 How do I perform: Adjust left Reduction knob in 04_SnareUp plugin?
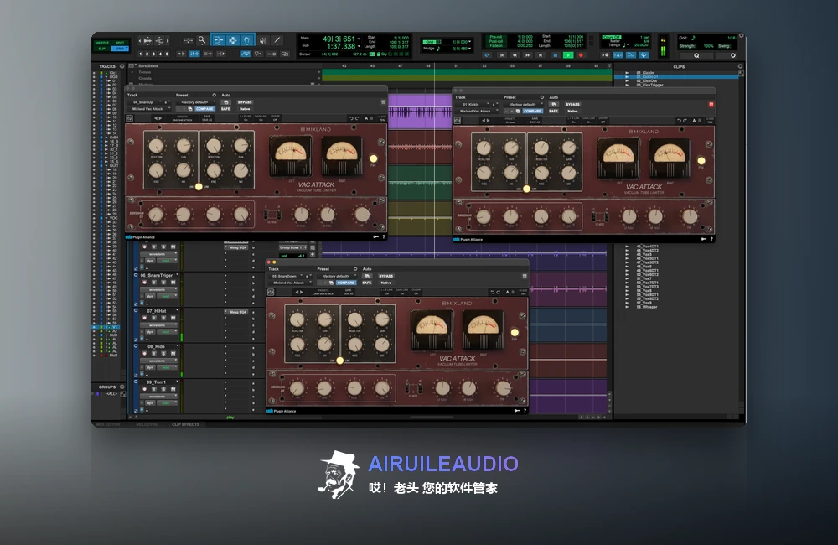[156, 145]
